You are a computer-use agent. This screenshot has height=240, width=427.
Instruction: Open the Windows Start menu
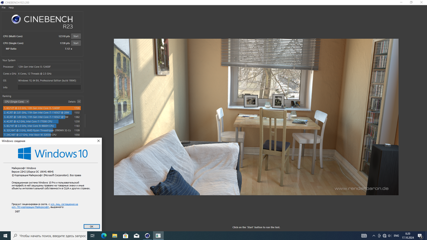pyautogui.click(x=5, y=236)
